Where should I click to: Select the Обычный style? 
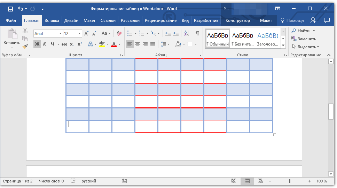pyautogui.click(x=218, y=39)
